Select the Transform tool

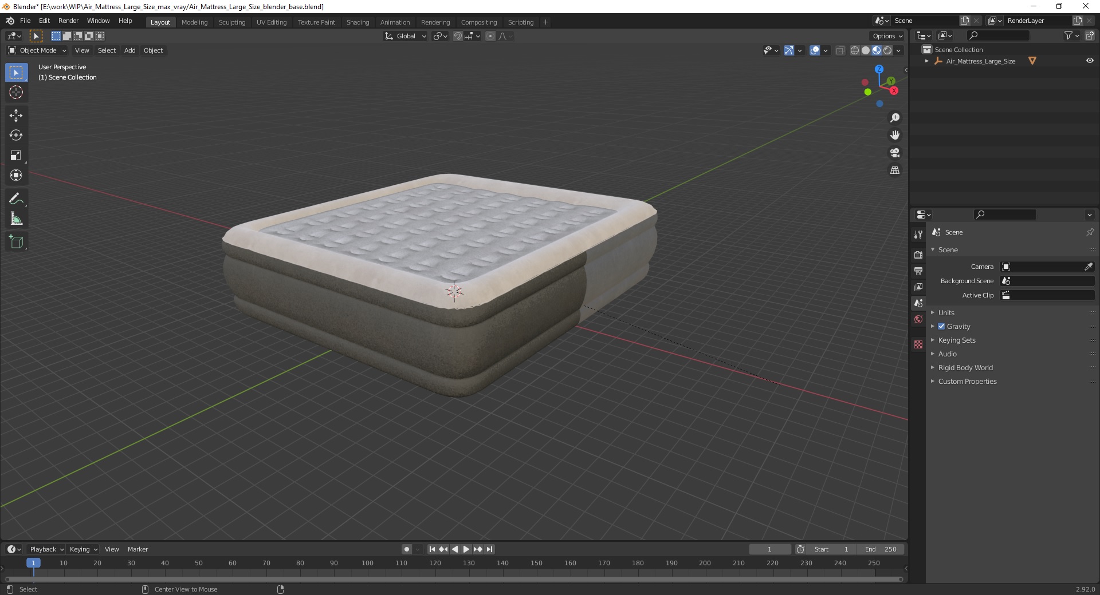tap(16, 176)
